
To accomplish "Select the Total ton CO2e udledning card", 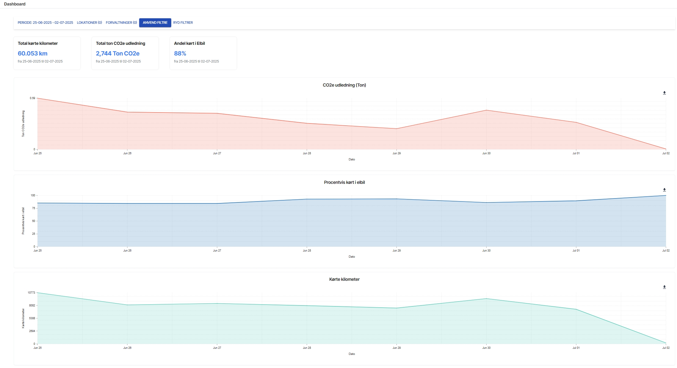I will 125,53.
